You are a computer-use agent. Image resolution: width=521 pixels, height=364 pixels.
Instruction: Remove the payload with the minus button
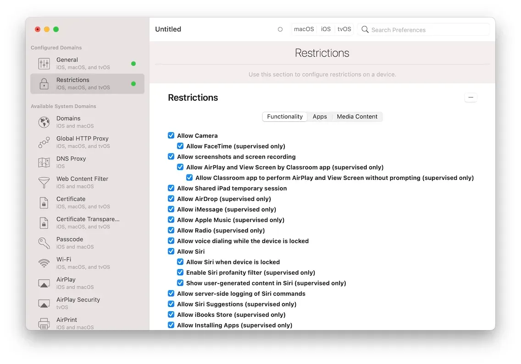click(x=471, y=97)
